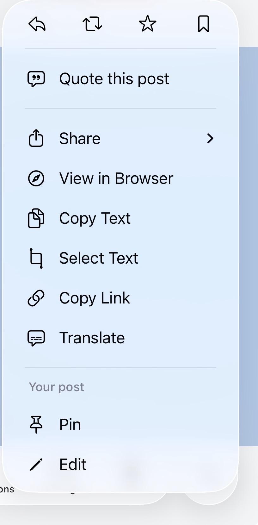This screenshot has width=258, height=525.
Task: Tap the reply arrow icon
Action: pos(37,24)
